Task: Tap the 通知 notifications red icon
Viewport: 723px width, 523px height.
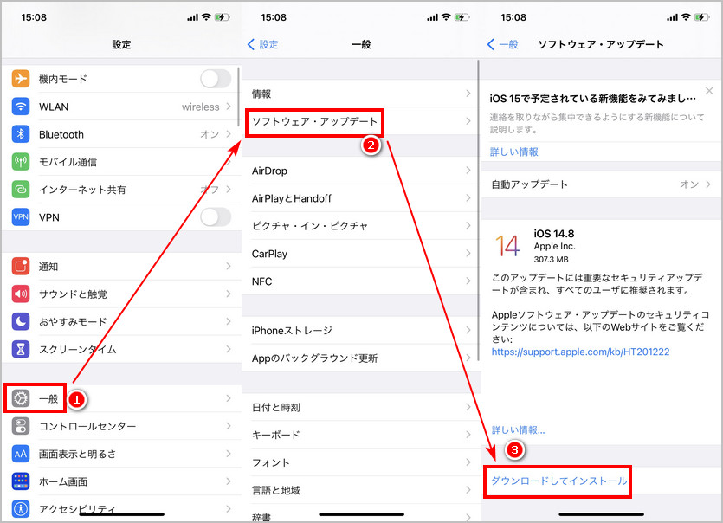Action: (22, 267)
